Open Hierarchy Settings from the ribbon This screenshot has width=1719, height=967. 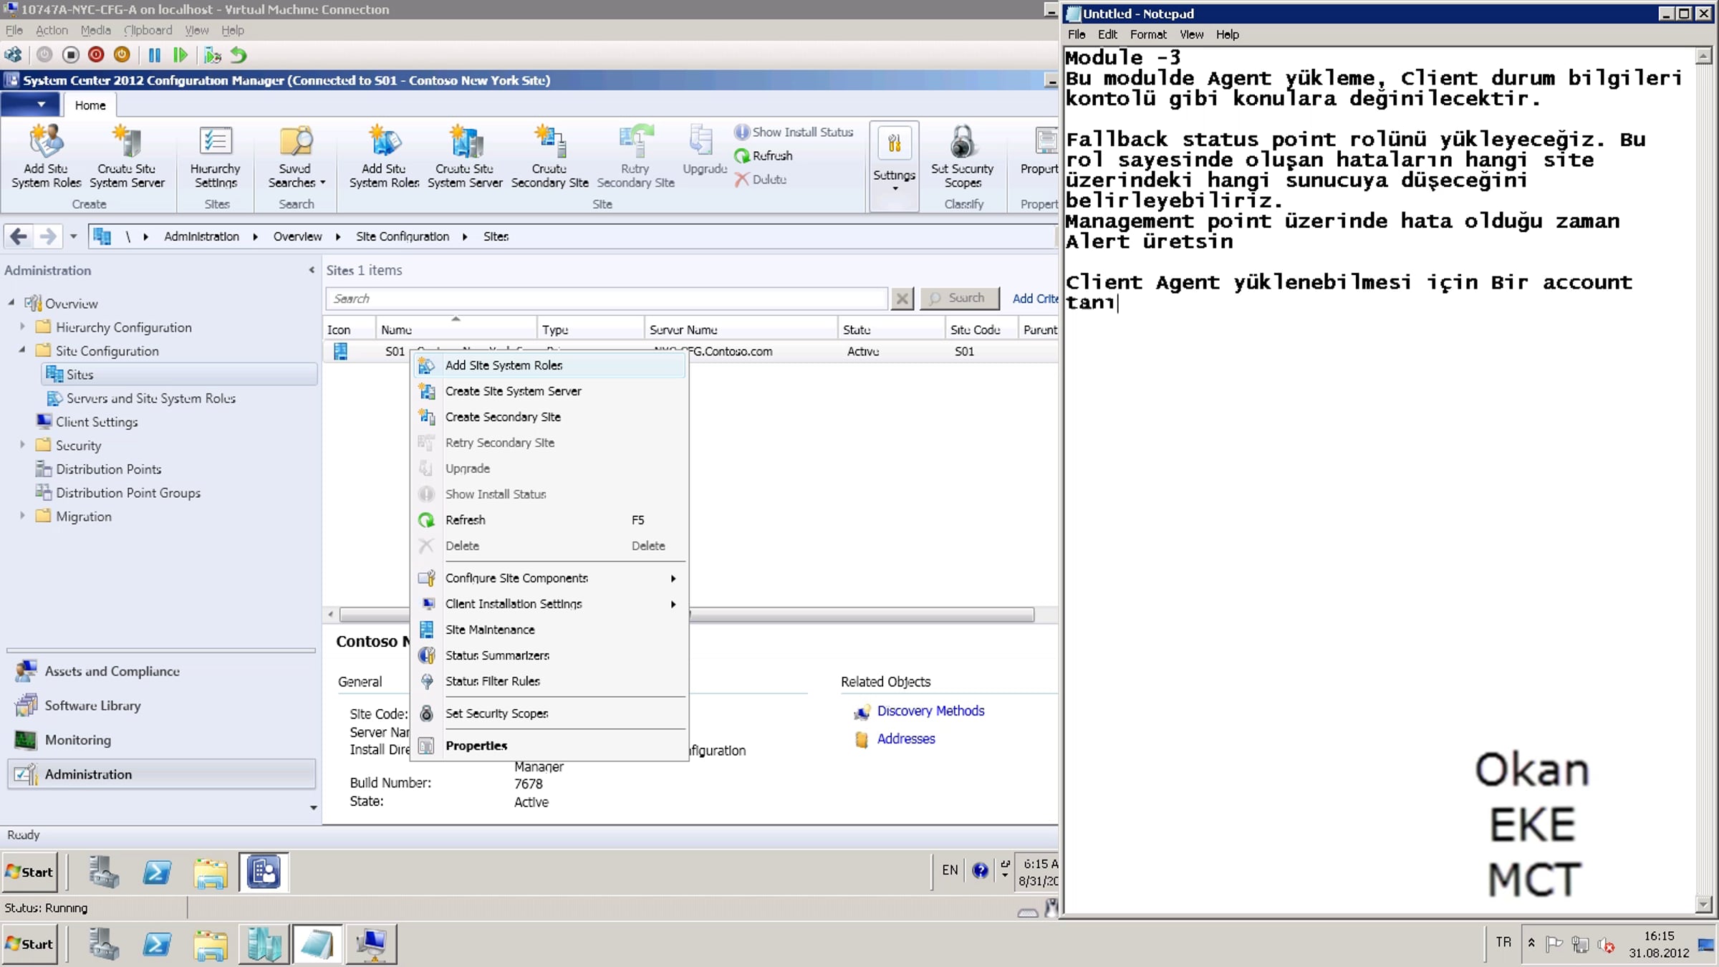(x=215, y=156)
